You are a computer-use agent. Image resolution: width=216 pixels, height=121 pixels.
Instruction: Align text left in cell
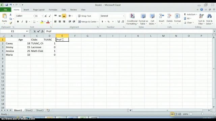point(55,22)
